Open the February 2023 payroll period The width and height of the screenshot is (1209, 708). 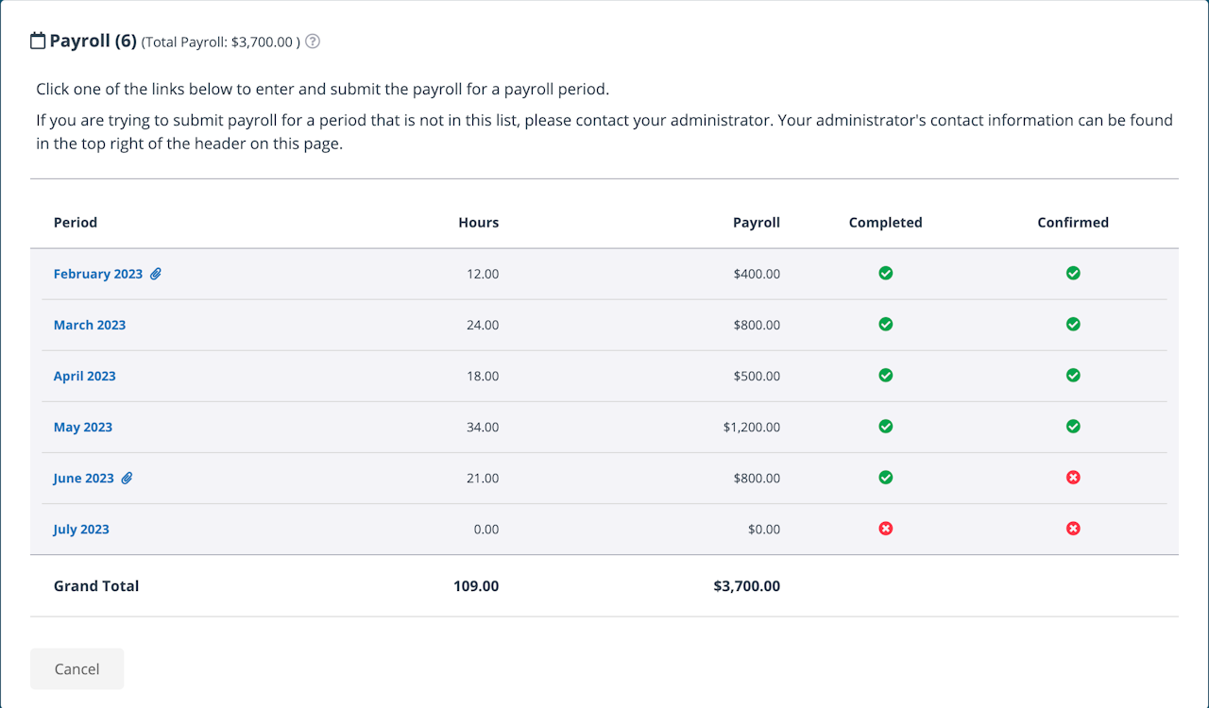click(97, 275)
